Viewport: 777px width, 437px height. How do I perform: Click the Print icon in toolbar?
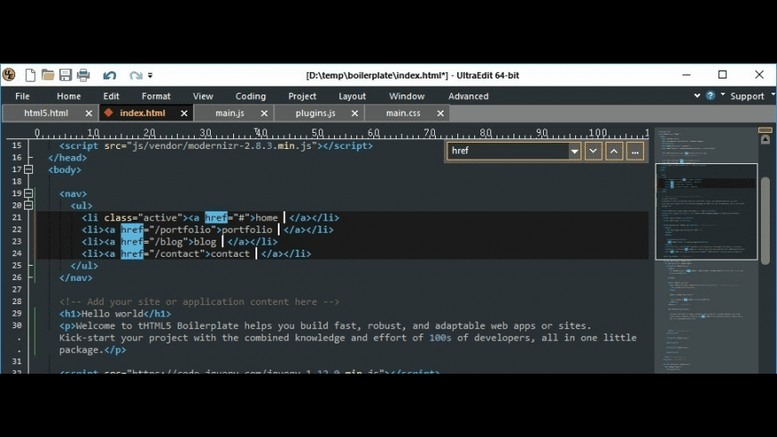point(83,75)
